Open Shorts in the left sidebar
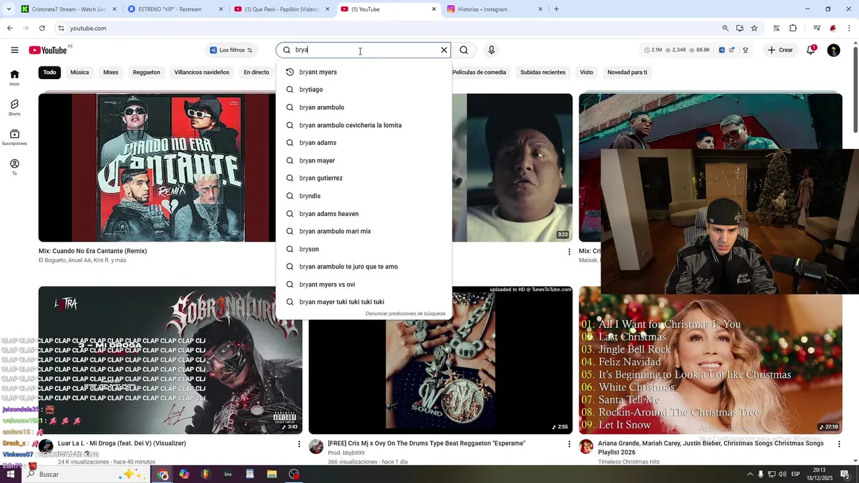This screenshot has width=859, height=483. 15,107
